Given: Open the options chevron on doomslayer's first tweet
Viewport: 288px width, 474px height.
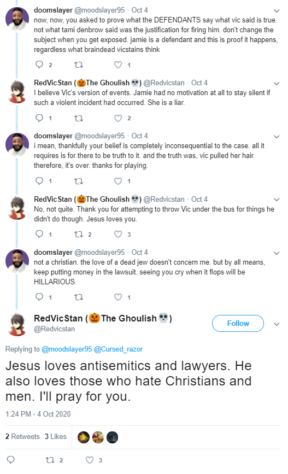Looking at the screenshot, I should point(276,11).
